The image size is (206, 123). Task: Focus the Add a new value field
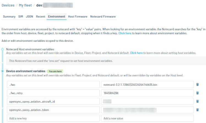tap(147, 118)
